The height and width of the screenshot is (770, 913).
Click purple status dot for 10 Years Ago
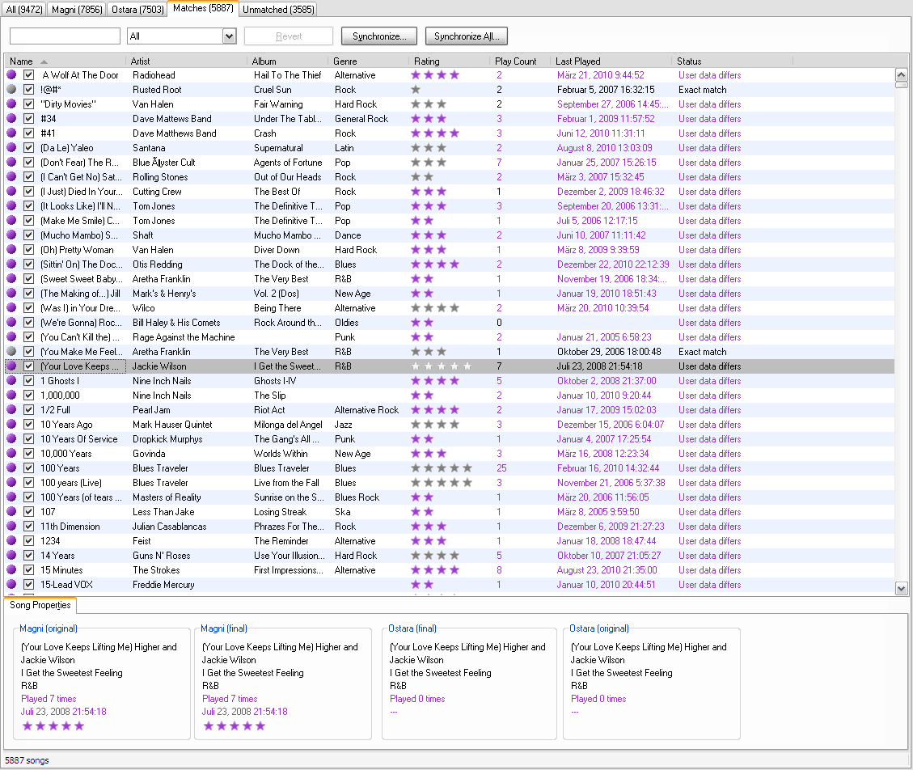(x=11, y=424)
